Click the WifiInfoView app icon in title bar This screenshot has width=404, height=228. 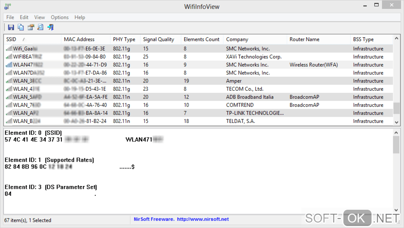(x=8, y=6)
